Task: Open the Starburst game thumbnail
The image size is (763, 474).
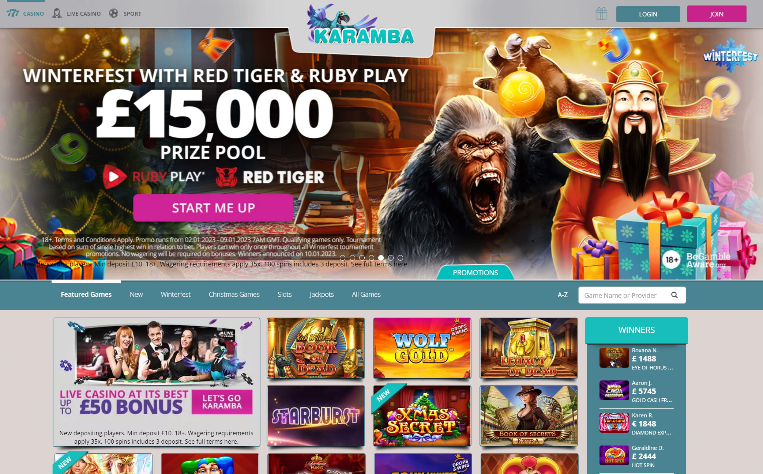Action: 316,416
